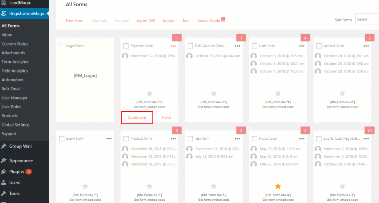Open Global Settings in sidebar

tap(16, 125)
